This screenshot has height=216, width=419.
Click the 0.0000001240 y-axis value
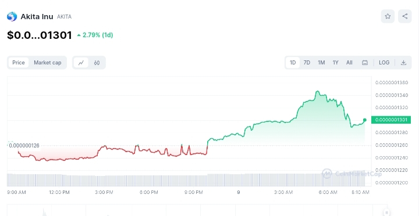[x=392, y=158]
